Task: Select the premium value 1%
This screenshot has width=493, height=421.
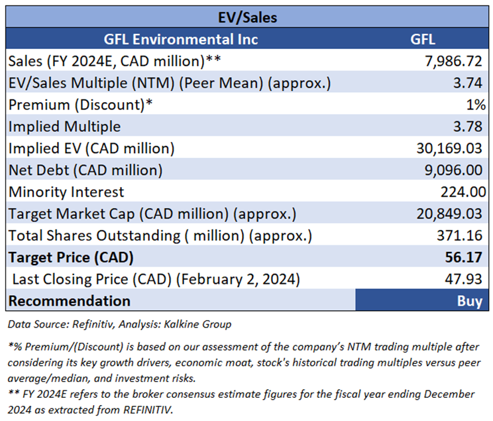Action: click(476, 105)
